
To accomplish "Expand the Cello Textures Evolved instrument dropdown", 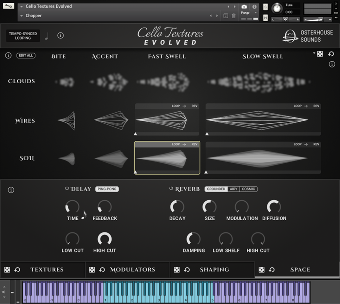I will 22,6.
